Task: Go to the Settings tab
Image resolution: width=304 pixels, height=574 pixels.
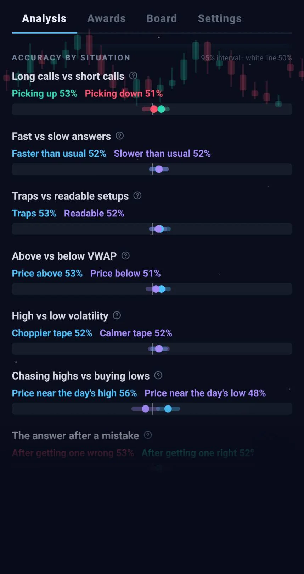Action: (x=220, y=18)
